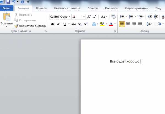Image resolution: width=165 pixels, height=114 pixels.
Task: Center align the paragraph
Action: coord(128,24)
